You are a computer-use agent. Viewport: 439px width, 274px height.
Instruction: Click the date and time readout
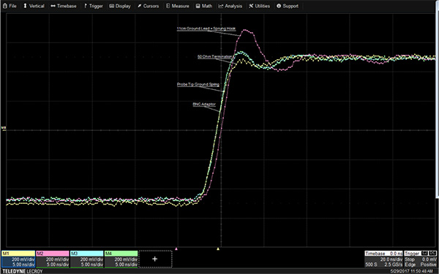411,272
